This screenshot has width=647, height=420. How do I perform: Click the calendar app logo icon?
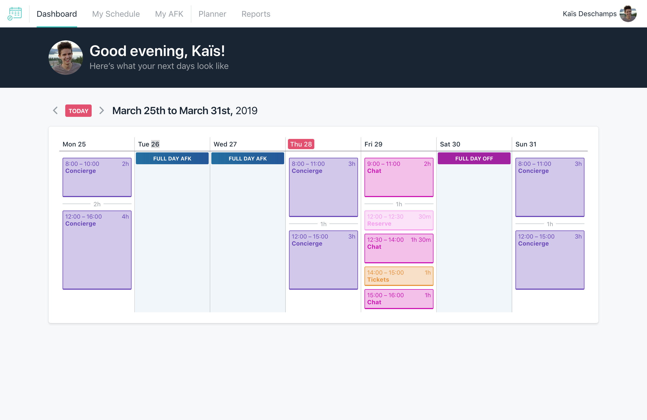(15, 13)
